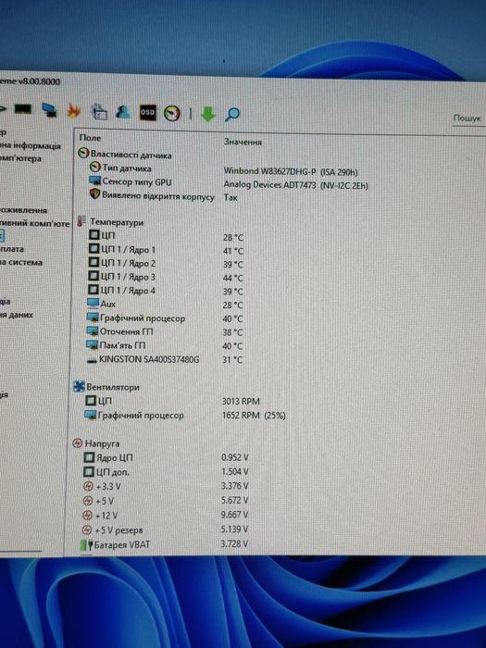486x648 pixels.
Task: Click the user silhouette toolbar icon
Action: 123,112
